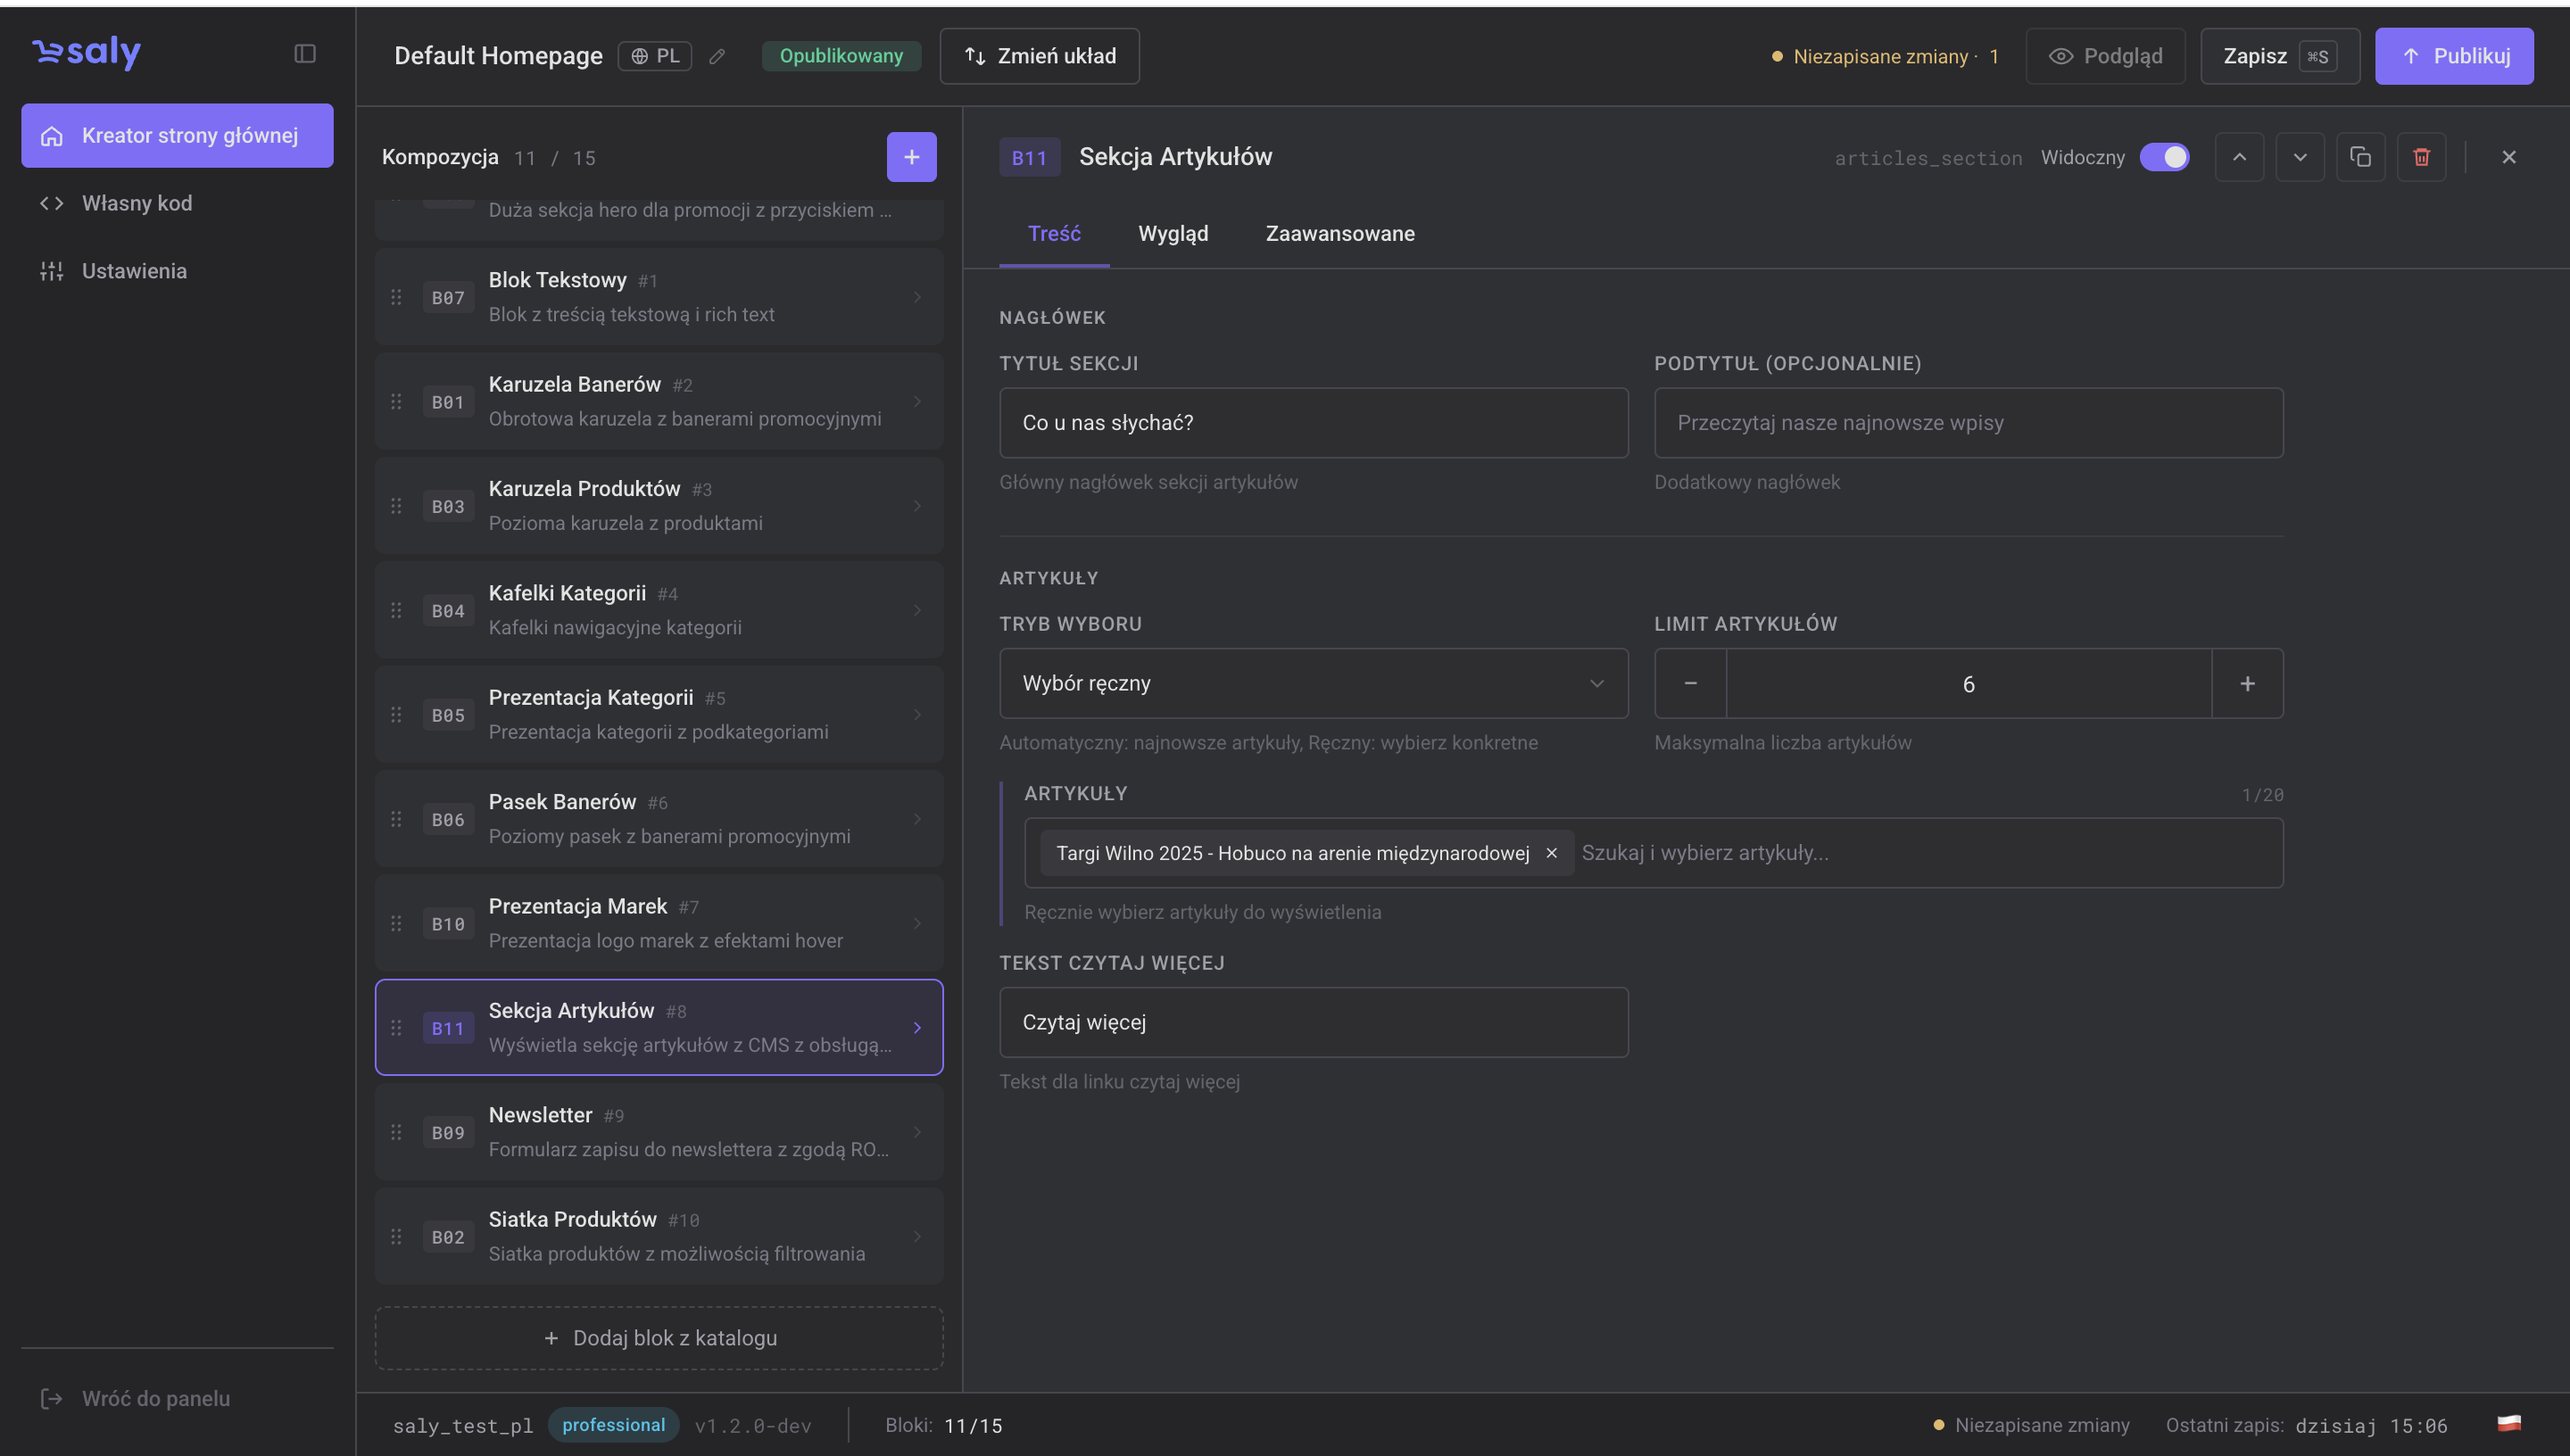Grab the drag handle of Karuzela Banerów
The width and height of the screenshot is (2570, 1456).
pyautogui.click(x=396, y=401)
